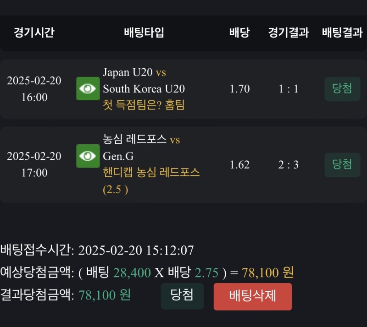Image resolution: width=367 pixels, height=327 pixels.
Task: Select the 경기결과 column header
Action: click(x=289, y=33)
